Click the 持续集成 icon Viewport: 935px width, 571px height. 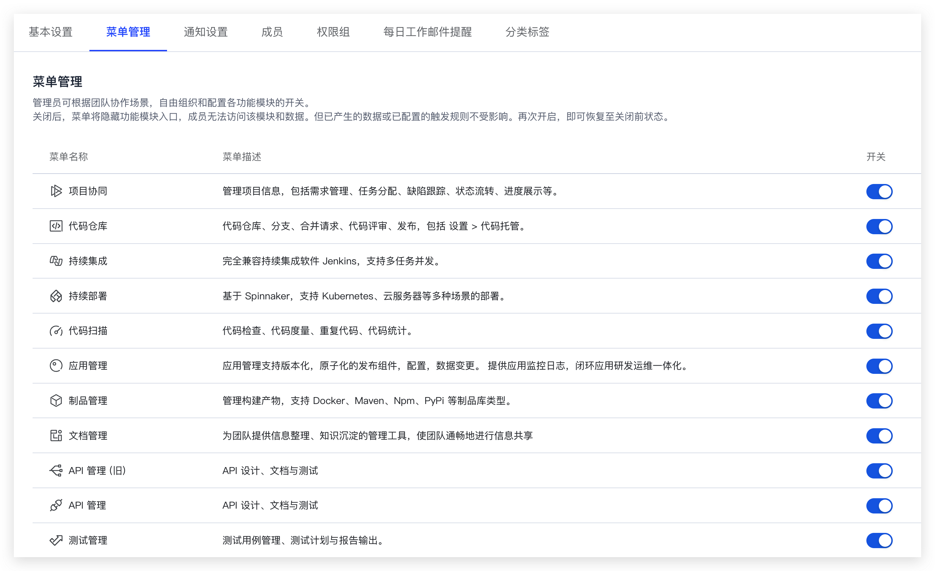pyautogui.click(x=56, y=261)
